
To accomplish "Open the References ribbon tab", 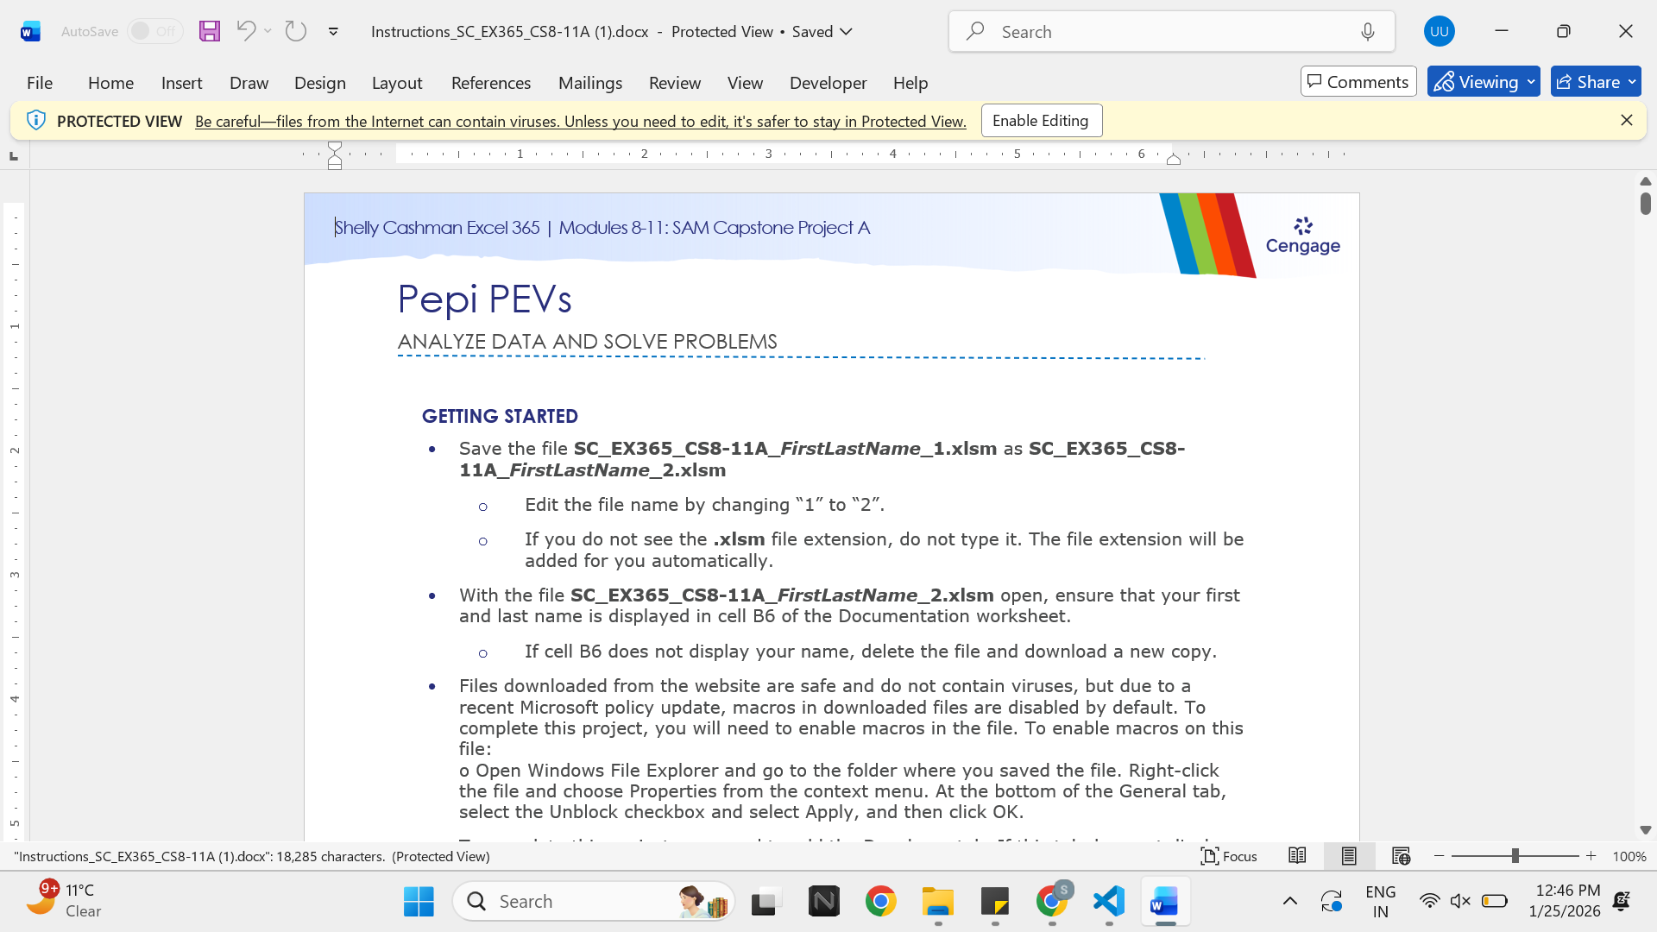I will pyautogui.click(x=491, y=83).
